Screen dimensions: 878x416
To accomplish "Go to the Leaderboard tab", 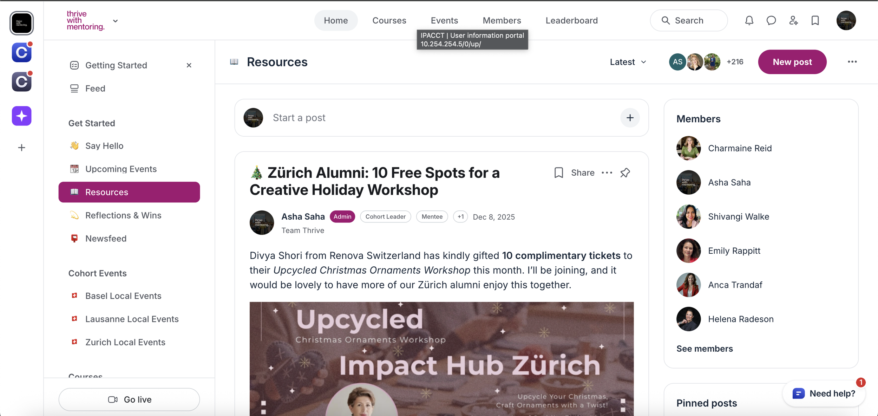I will [x=571, y=20].
